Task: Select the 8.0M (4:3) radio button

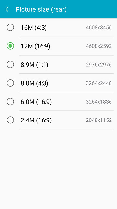Action: (10, 83)
